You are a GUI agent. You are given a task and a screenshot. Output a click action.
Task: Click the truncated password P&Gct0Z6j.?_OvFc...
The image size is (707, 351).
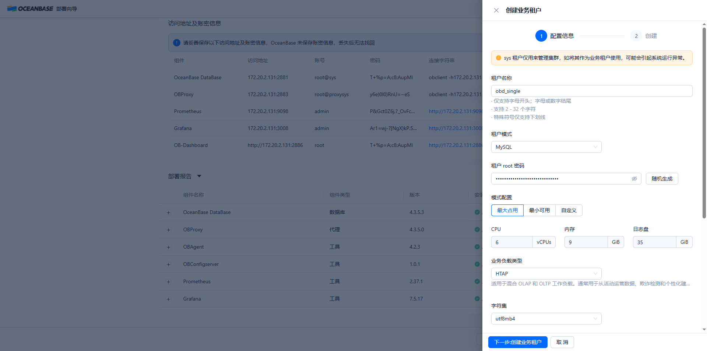tap(392, 111)
